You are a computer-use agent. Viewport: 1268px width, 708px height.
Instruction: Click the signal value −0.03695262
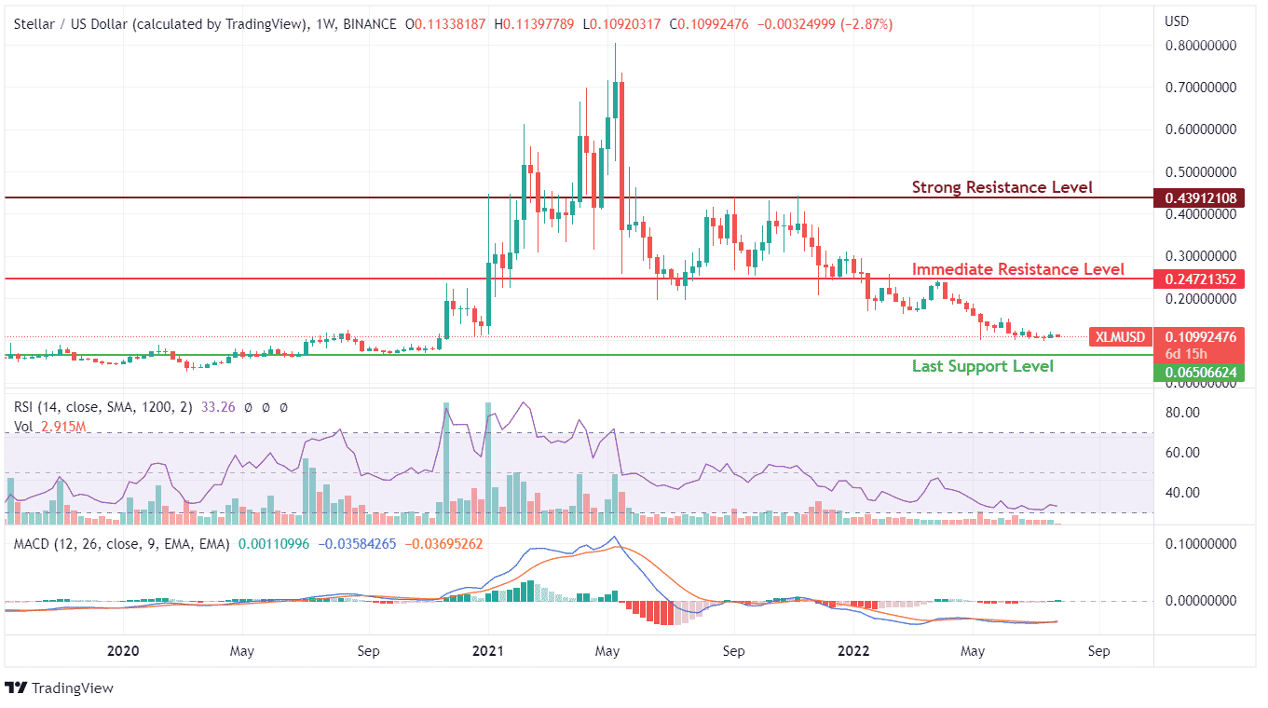tap(443, 543)
